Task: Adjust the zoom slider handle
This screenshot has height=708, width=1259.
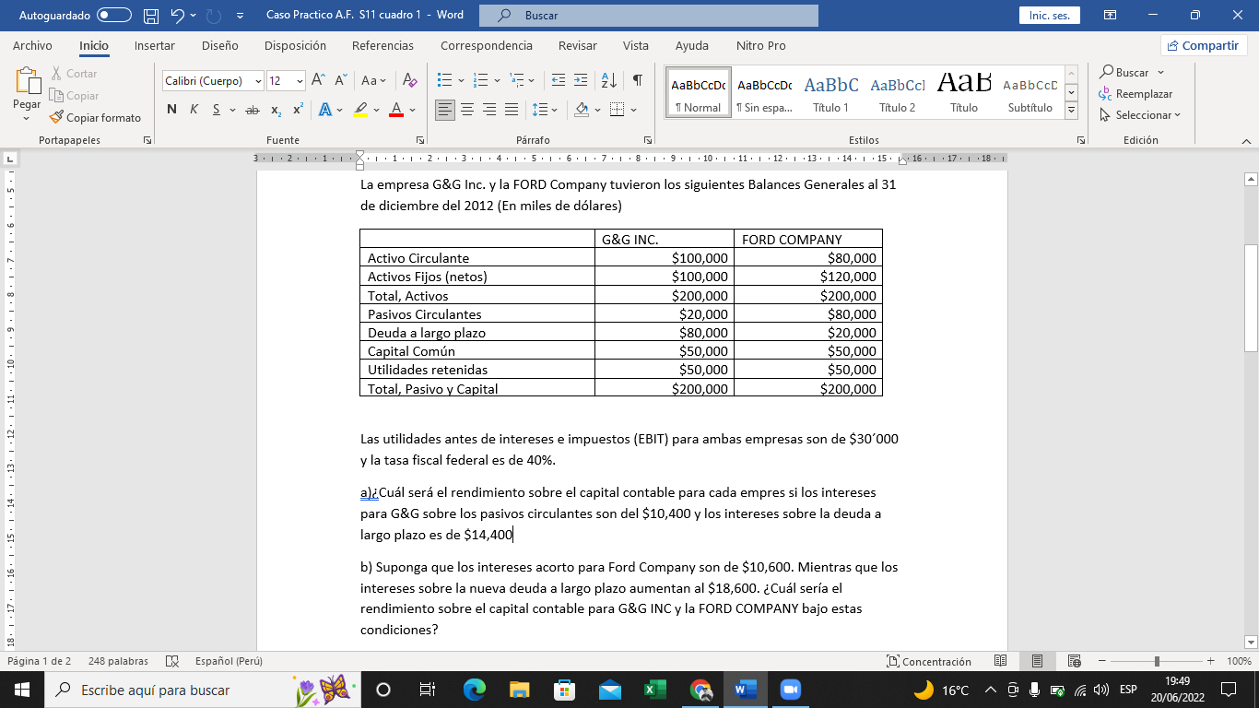Action: [x=1157, y=661]
